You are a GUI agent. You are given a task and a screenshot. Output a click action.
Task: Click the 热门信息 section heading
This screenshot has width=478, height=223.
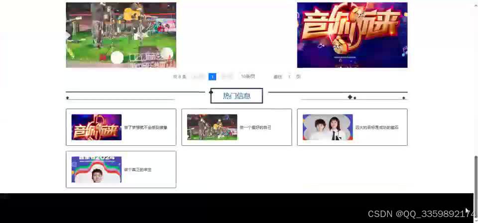coord(237,96)
